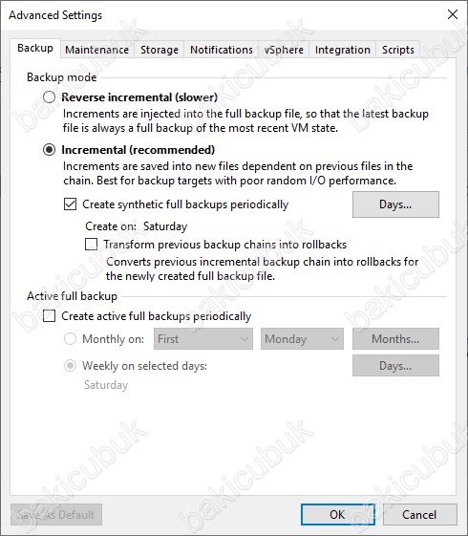Click the Backup tab
468x536 pixels.
[35, 48]
